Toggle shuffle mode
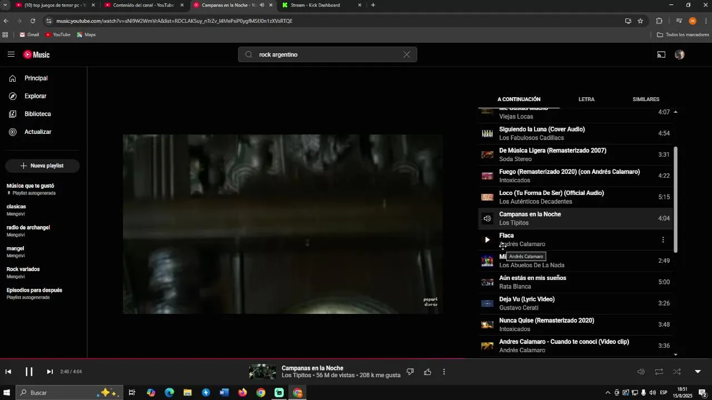Viewport: 712px width, 400px height. [677, 372]
